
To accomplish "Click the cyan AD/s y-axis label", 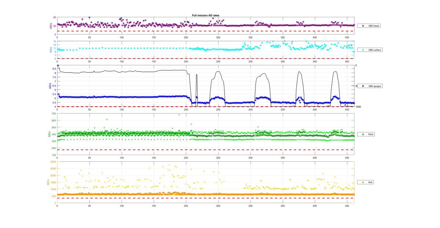I will click(51, 49).
